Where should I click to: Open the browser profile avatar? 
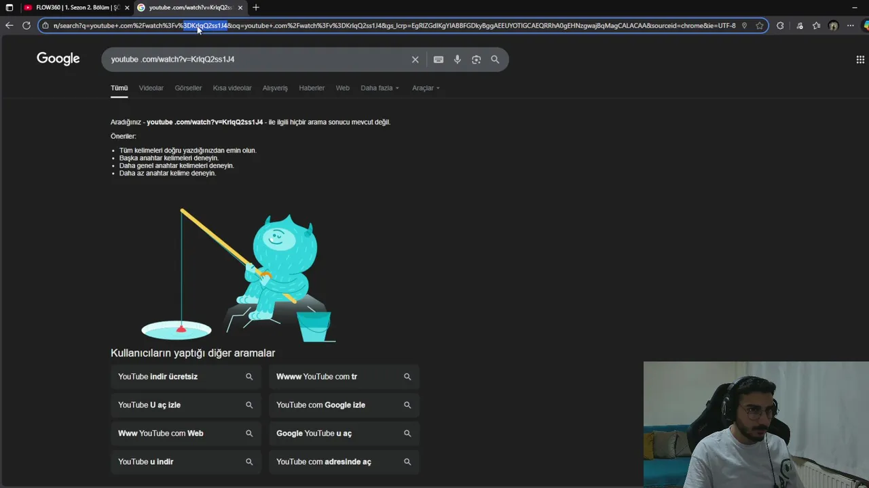(834, 26)
